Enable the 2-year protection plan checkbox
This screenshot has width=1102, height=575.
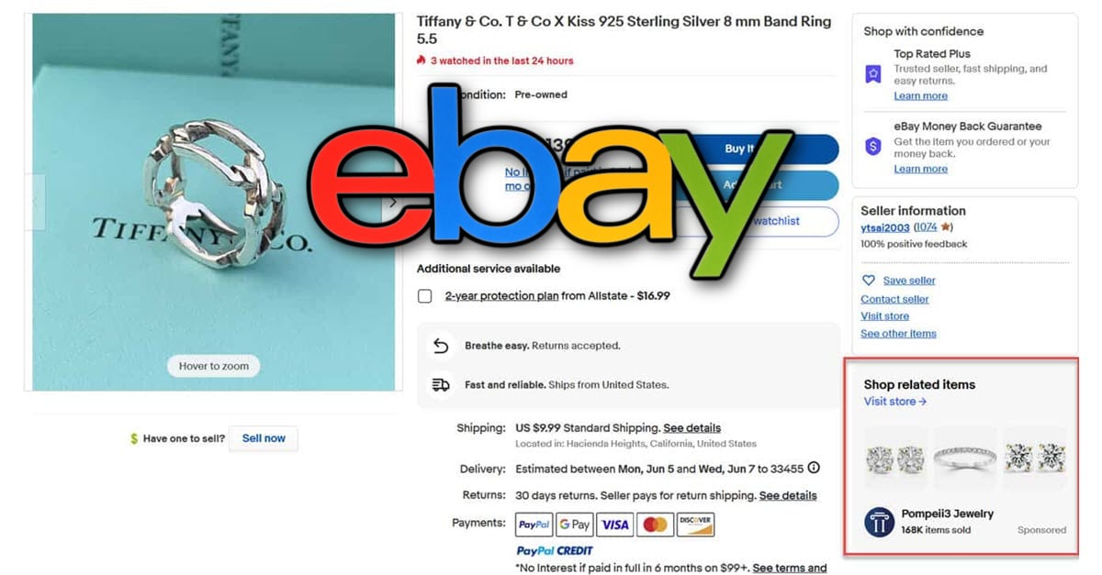(424, 296)
